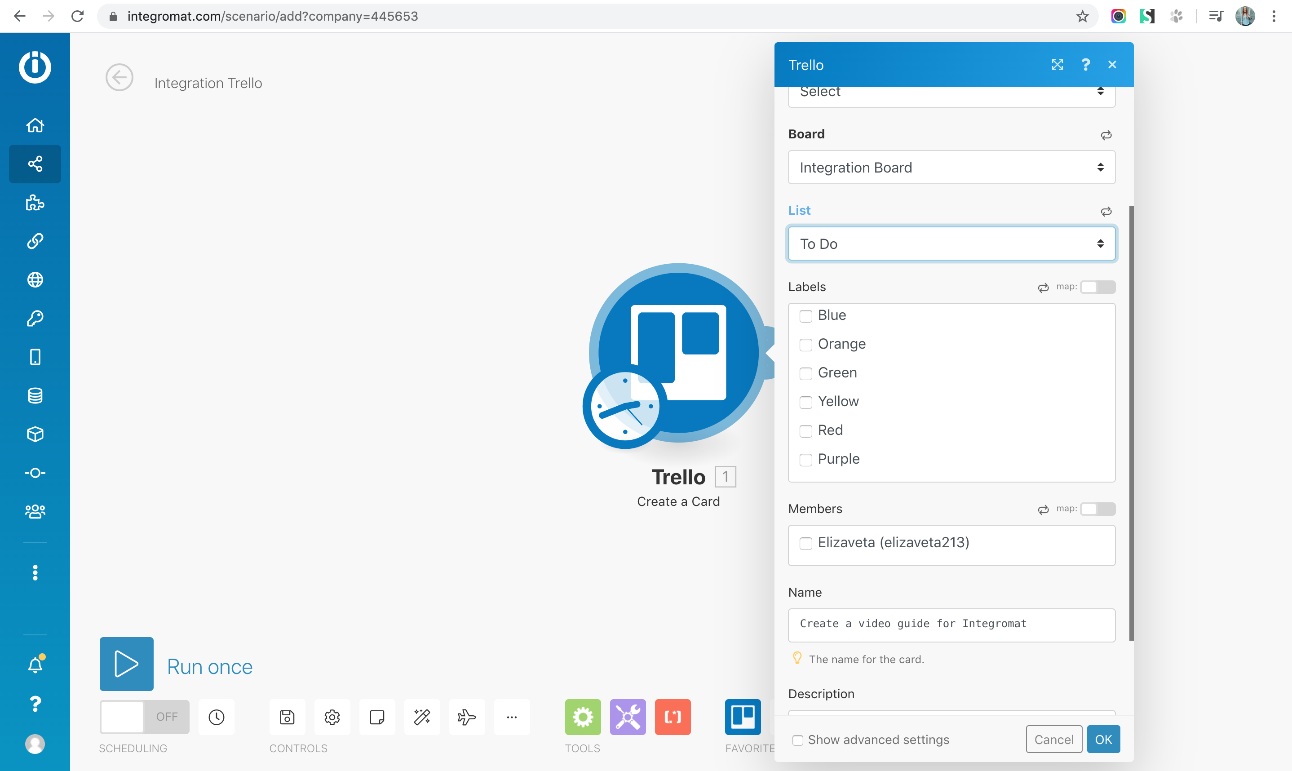Screen dimensions: 1292x771
Task: Click the card Name input field
Action: pyautogui.click(x=951, y=625)
